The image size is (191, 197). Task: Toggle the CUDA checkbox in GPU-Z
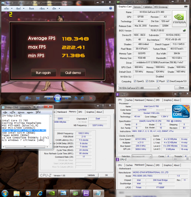coord(147,81)
